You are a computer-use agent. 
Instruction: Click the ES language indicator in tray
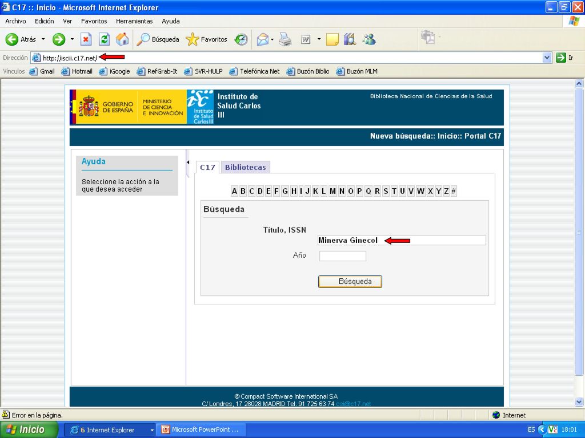click(531, 430)
